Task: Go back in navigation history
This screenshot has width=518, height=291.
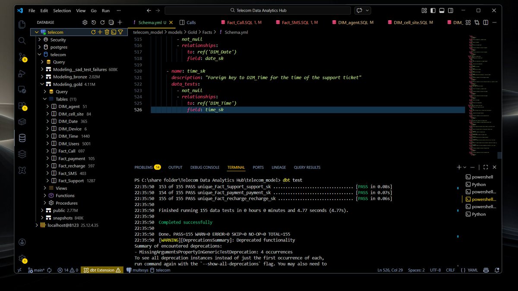Action: pos(148,10)
